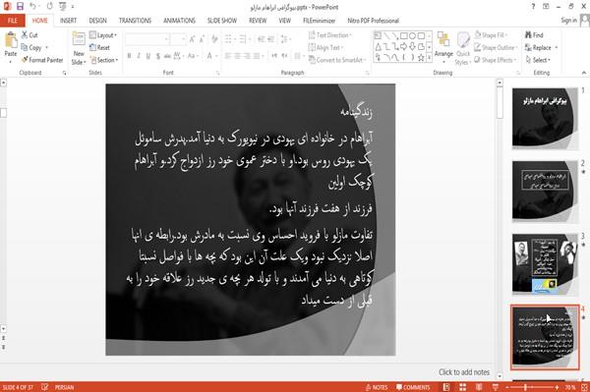Click the Reading View icon in the status bar

(479, 387)
